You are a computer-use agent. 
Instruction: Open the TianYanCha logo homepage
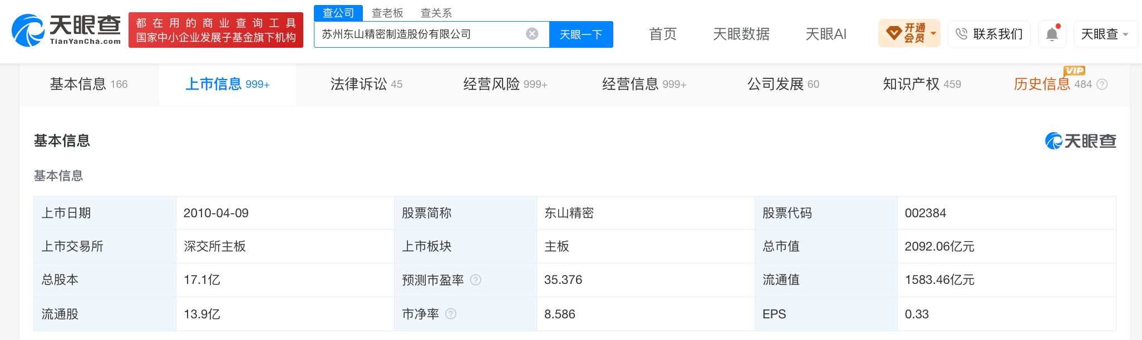(66, 30)
